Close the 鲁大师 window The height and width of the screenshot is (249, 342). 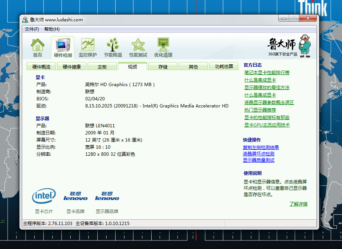pyautogui.click(x=308, y=18)
